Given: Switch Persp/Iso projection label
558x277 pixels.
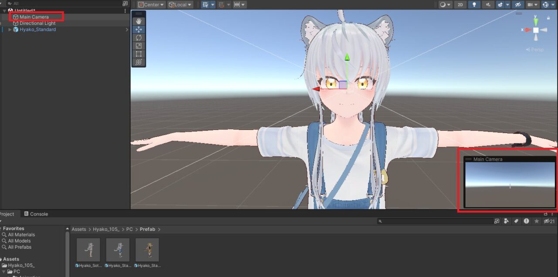Looking at the screenshot, I should point(535,50).
